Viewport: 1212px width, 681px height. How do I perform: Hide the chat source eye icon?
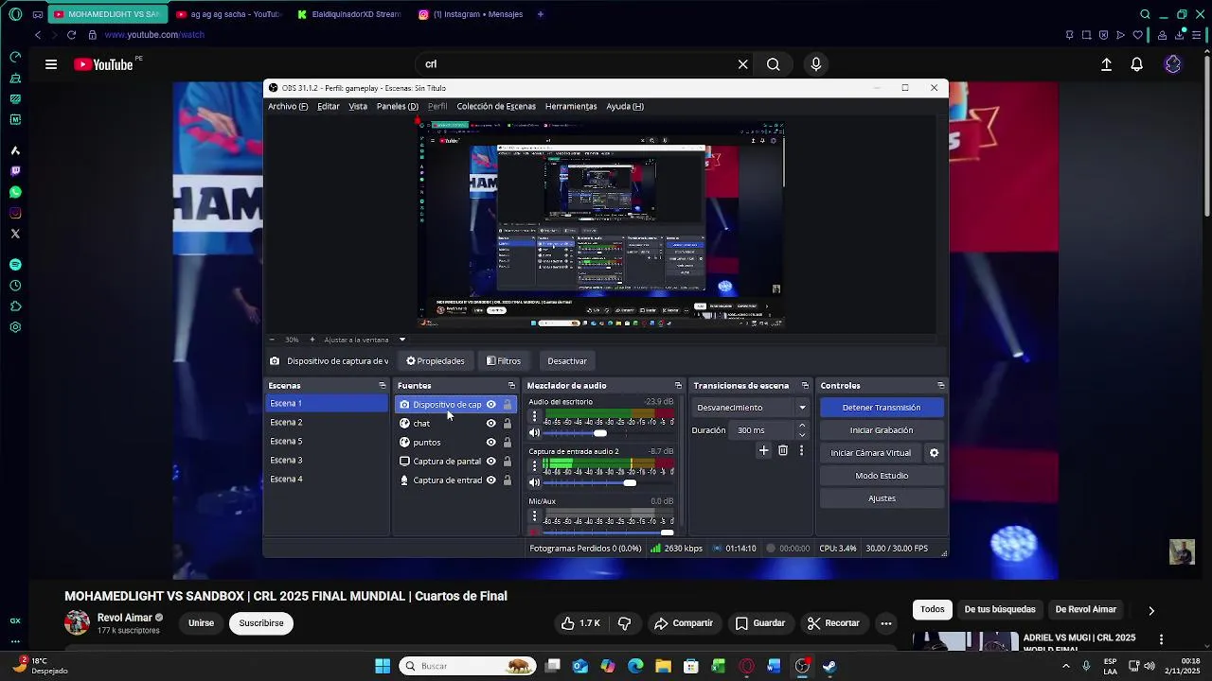click(490, 424)
